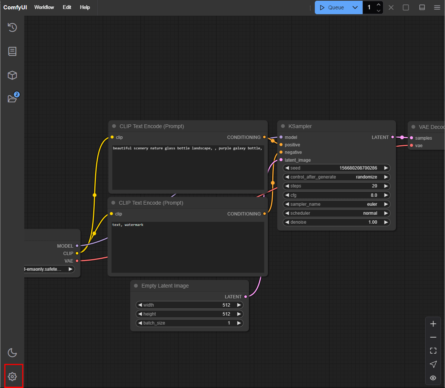The width and height of the screenshot is (445, 388).
Task: Expand the Queue button dropdown chevron
Action: (355, 7)
